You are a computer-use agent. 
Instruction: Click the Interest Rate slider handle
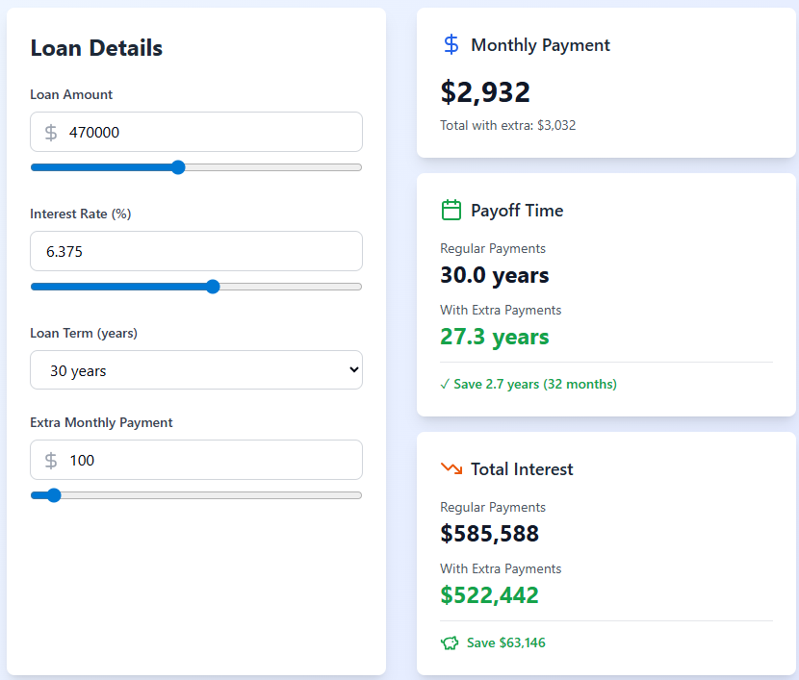pos(213,287)
